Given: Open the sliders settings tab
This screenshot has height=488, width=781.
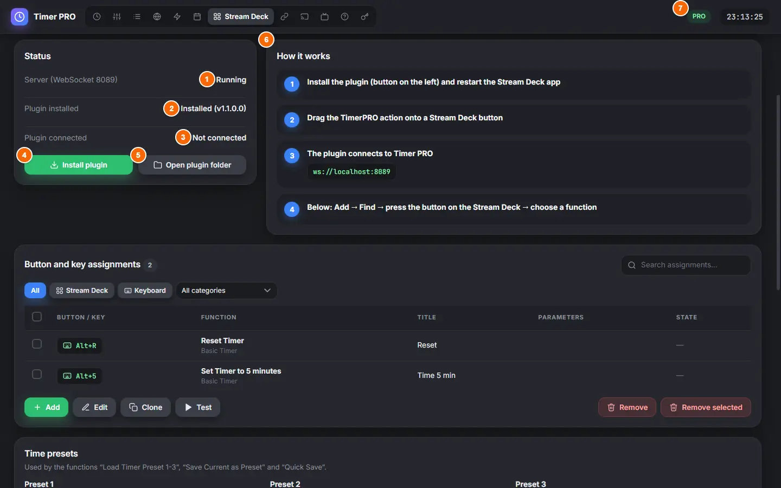Looking at the screenshot, I should pos(117,17).
